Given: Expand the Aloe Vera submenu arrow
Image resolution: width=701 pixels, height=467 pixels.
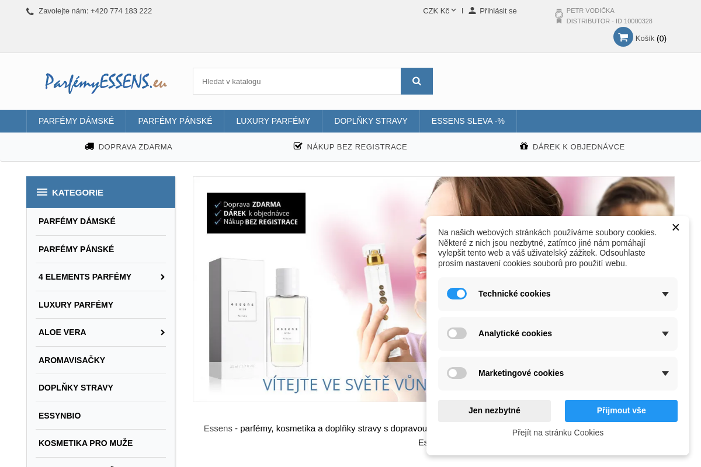Looking at the screenshot, I should point(162,332).
